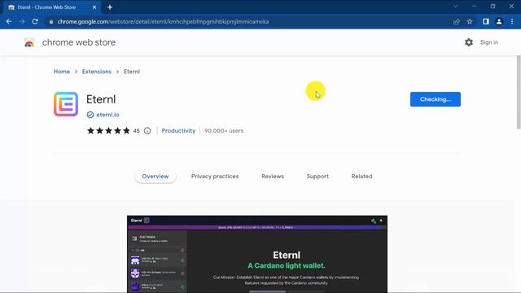Go to Extensions breadcrumb
Viewport: 521px width, 293px height.
97,72
